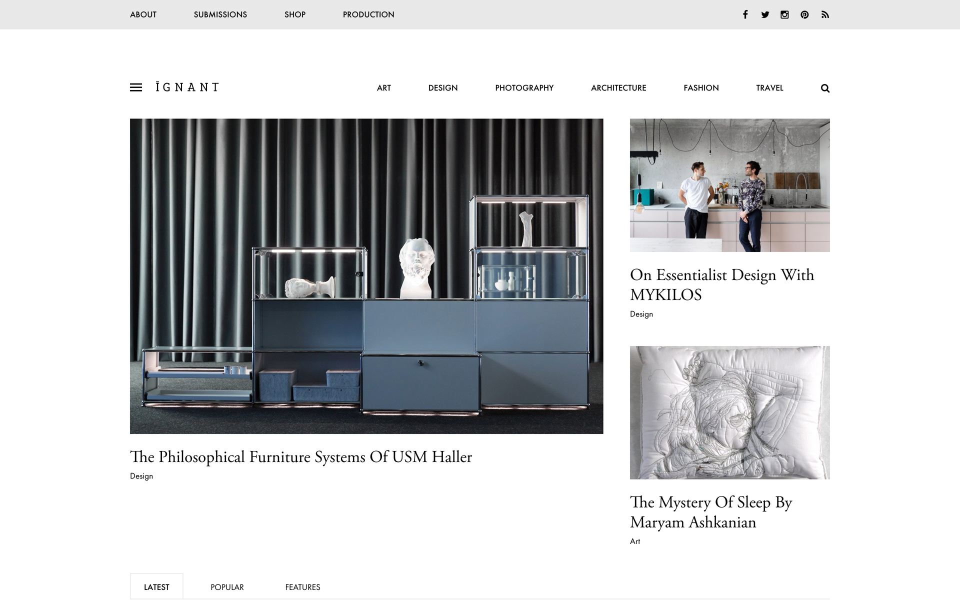960x600 pixels.
Task: Click Design tag under USM Haller article
Action: 141,476
